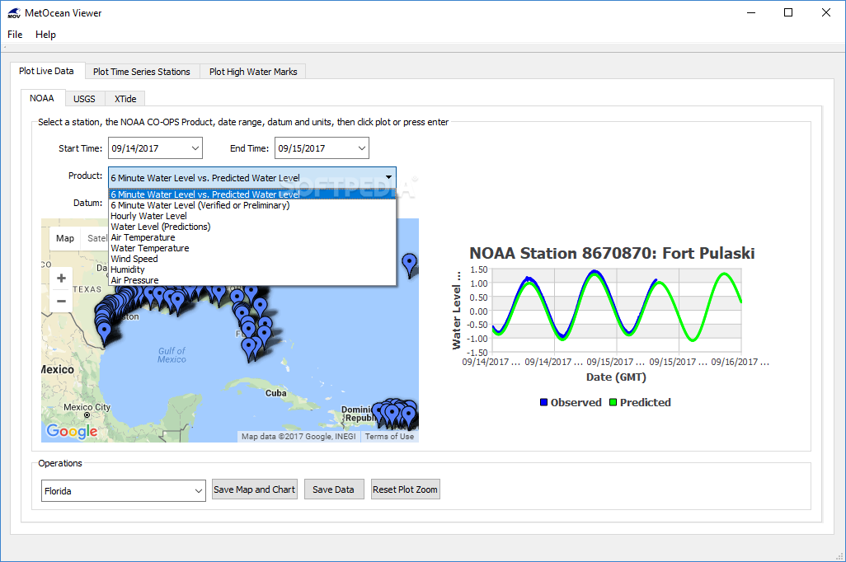This screenshot has width=846, height=562.
Task: Switch to Plot Time Series Stations tab
Action: click(x=141, y=72)
